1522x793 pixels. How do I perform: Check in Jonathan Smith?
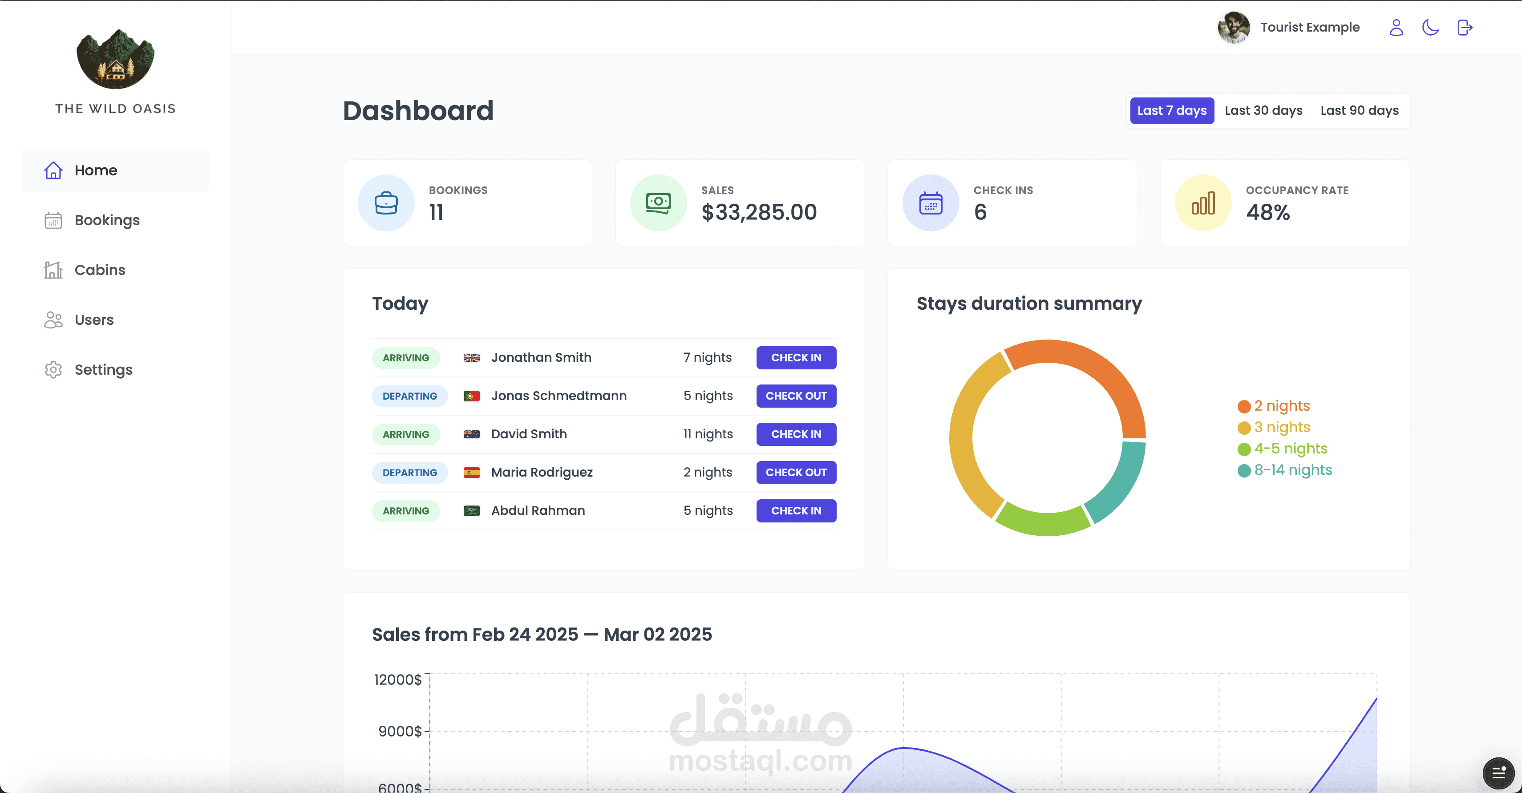pyautogui.click(x=796, y=357)
